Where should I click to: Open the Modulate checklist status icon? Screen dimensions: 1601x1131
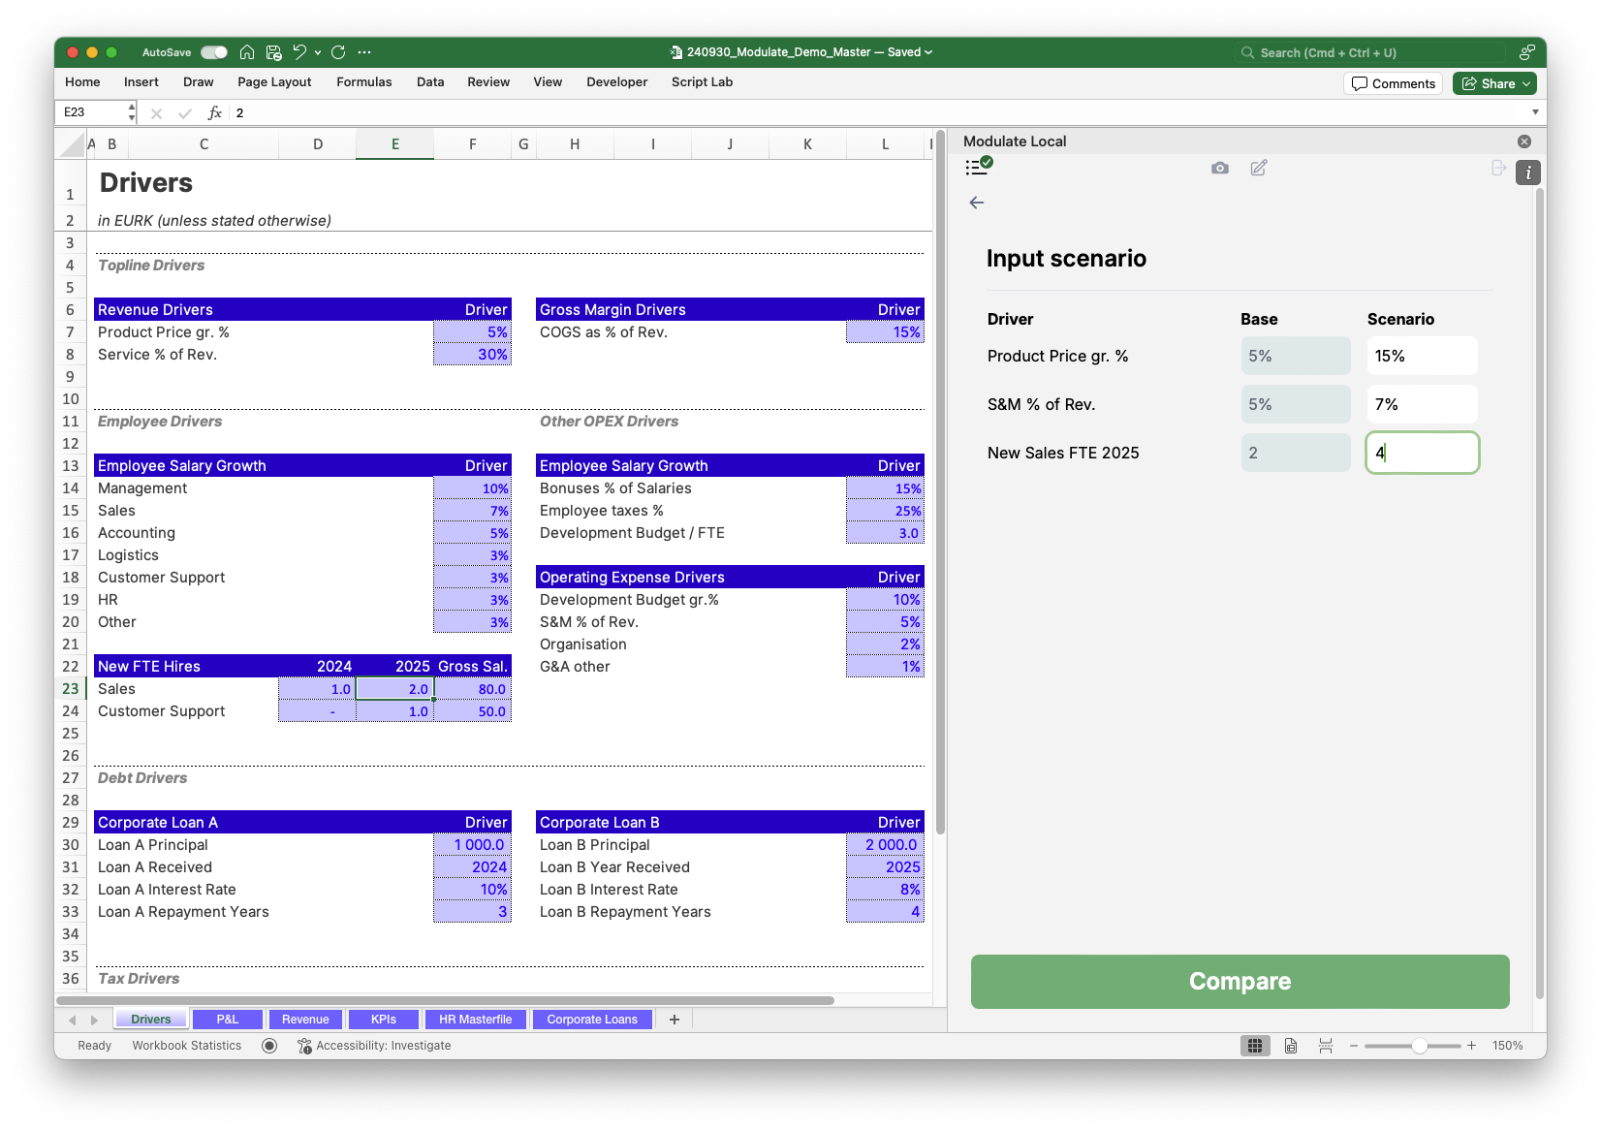click(979, 167)
